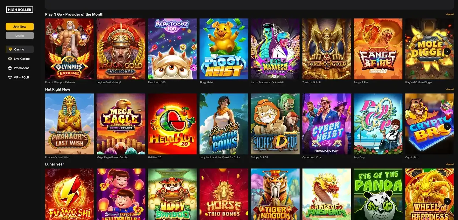Image resolution: width=458 pixels, height=220 pixels.
Task: Open the Piggy Heist game thumbnail
Action: [x=224, y=49]
